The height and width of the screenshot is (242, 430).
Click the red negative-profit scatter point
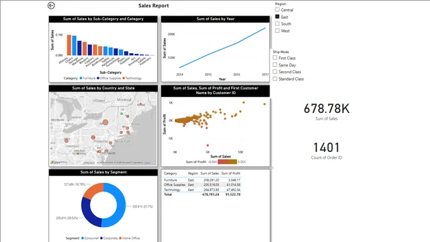tap(208, 145)
